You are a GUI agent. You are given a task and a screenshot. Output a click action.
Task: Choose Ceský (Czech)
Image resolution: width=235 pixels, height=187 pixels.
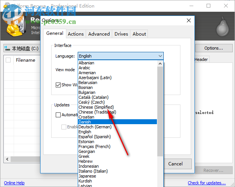tap(117, 102)
